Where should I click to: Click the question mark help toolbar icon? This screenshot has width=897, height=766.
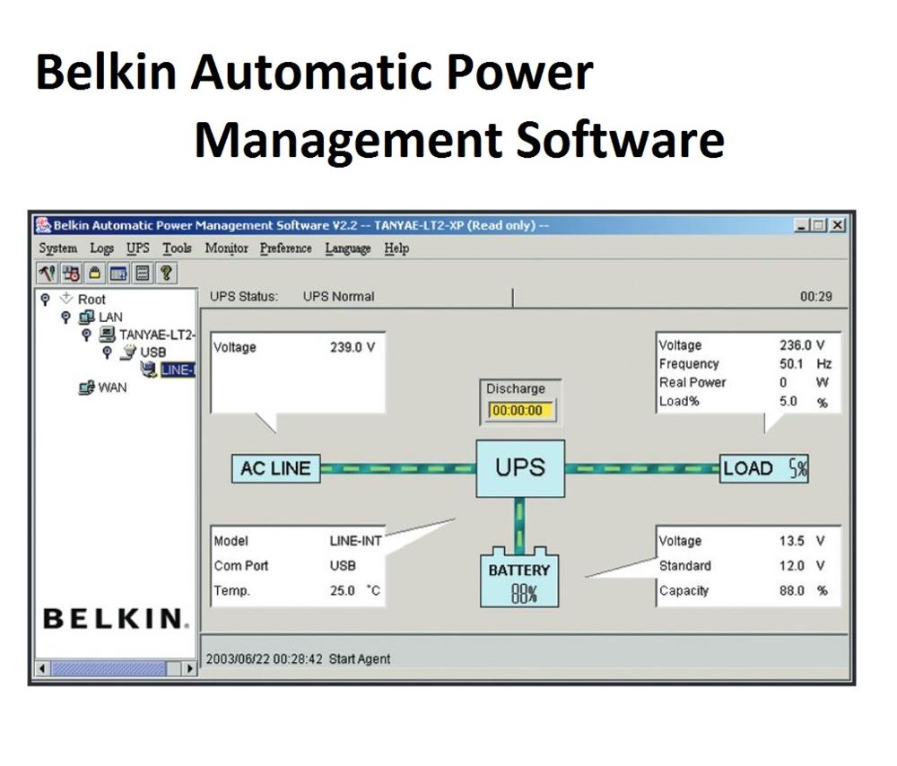(166, 273)
